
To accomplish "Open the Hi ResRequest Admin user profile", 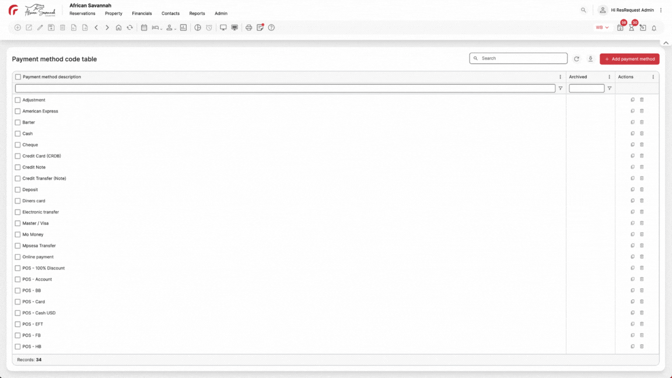I will (626, 10).
